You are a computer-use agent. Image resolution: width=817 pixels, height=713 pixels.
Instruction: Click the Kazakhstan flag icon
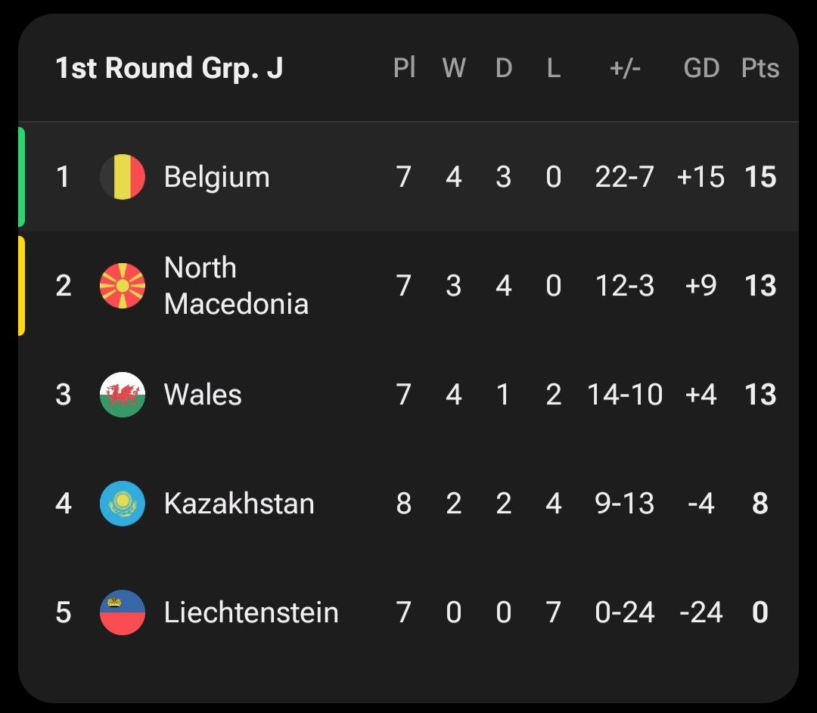pos(123,504)
